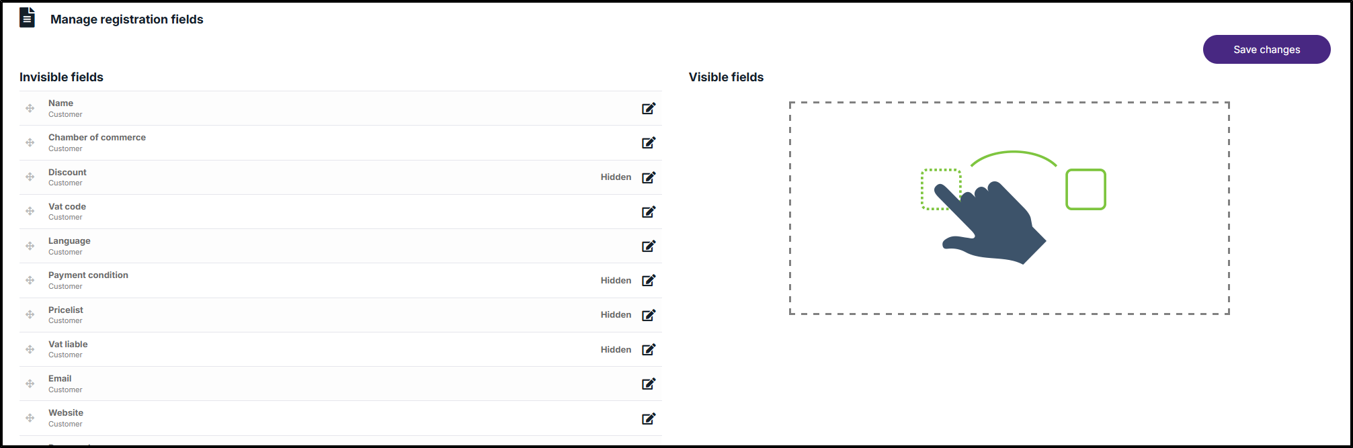Image resolution: width=1353 pixels, height=448 pixels.
Task: Edit the Name field
Action: pos(649,108)
